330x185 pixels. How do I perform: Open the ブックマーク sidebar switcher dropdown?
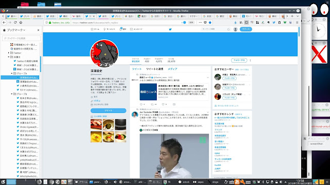[16, 30]
